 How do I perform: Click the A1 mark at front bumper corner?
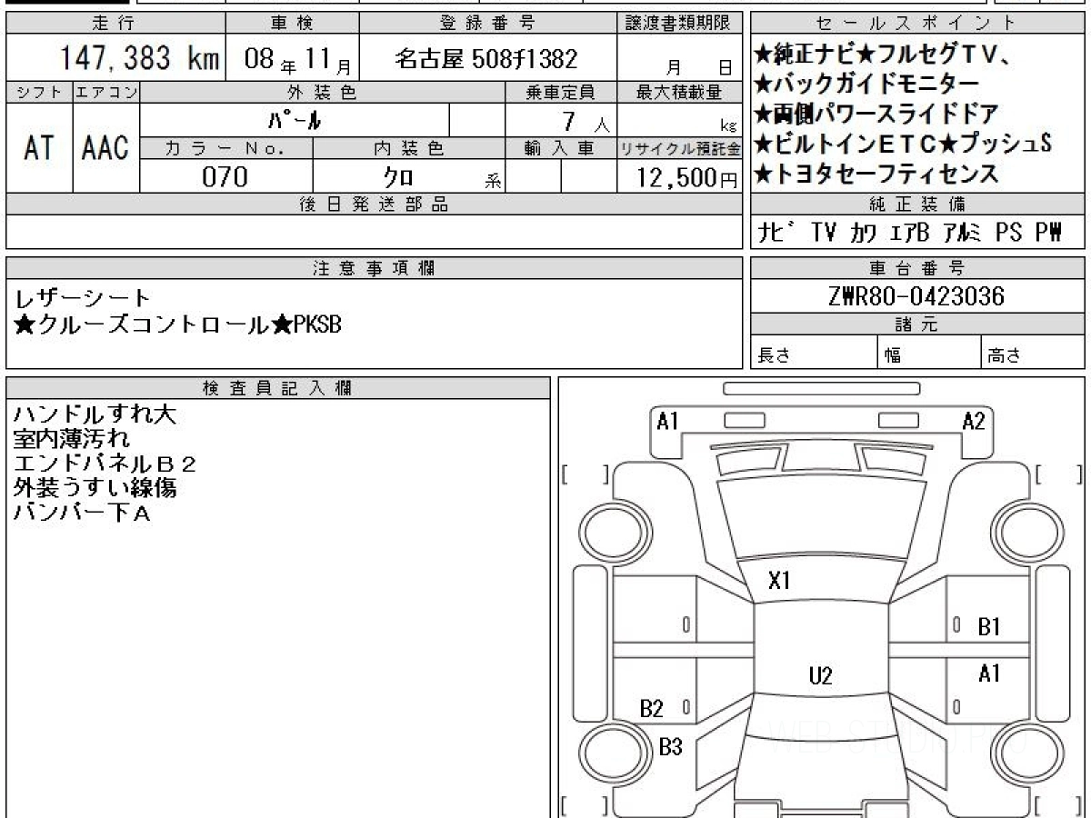tap(668, 421)
